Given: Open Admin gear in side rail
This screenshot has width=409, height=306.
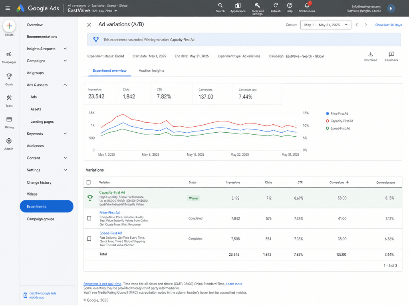Looking at the screenshot, I should coord(9,144).
